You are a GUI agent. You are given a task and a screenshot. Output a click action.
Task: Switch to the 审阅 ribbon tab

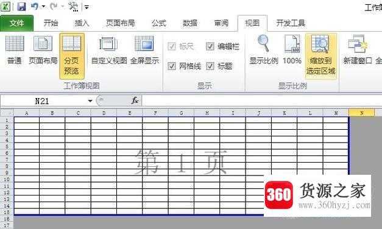coord(221,23)
